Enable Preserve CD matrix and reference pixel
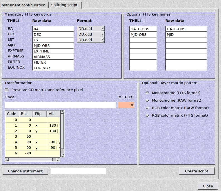The height and width of the screenshot is (191, 221). [6, 90]
